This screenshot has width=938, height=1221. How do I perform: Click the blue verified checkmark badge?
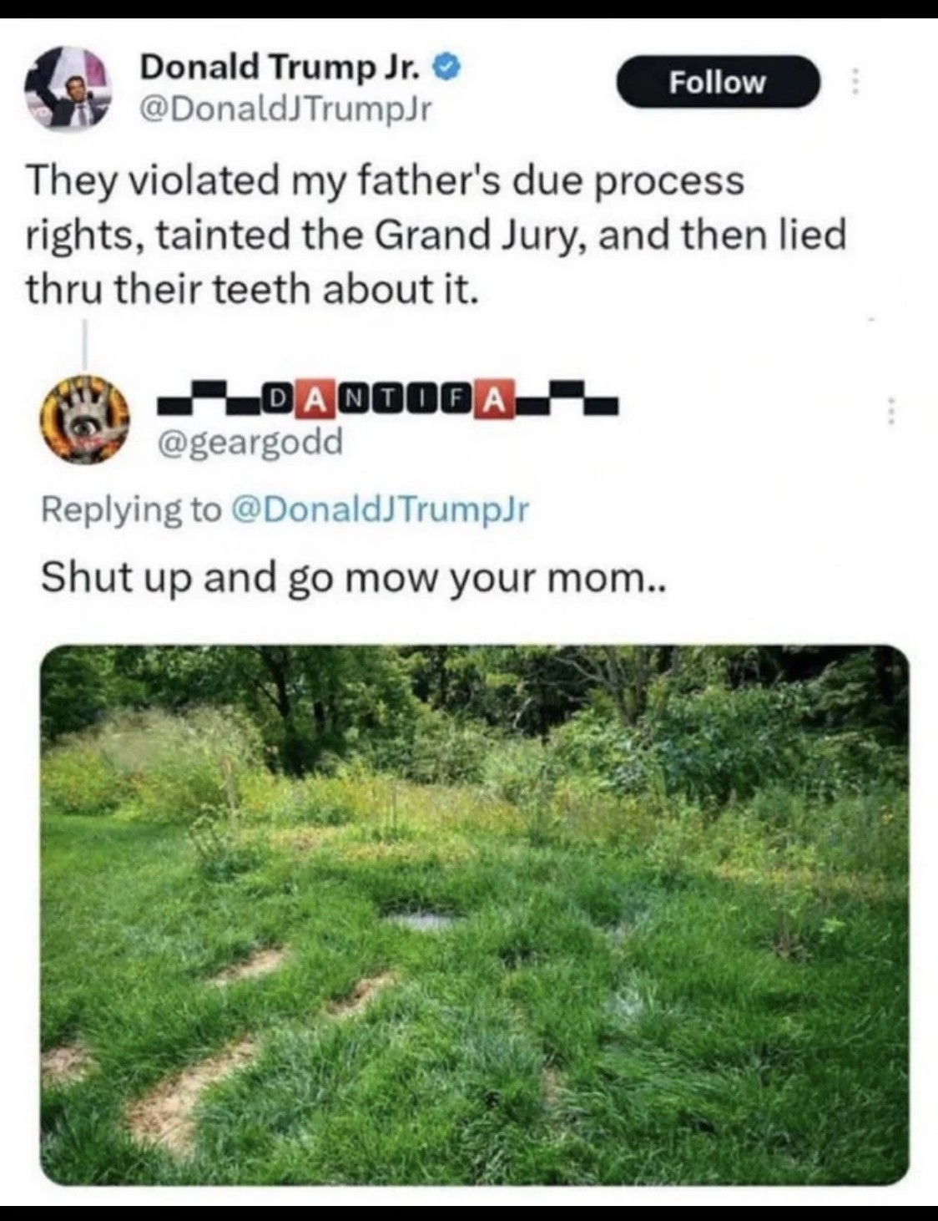[x=449, y=67]
